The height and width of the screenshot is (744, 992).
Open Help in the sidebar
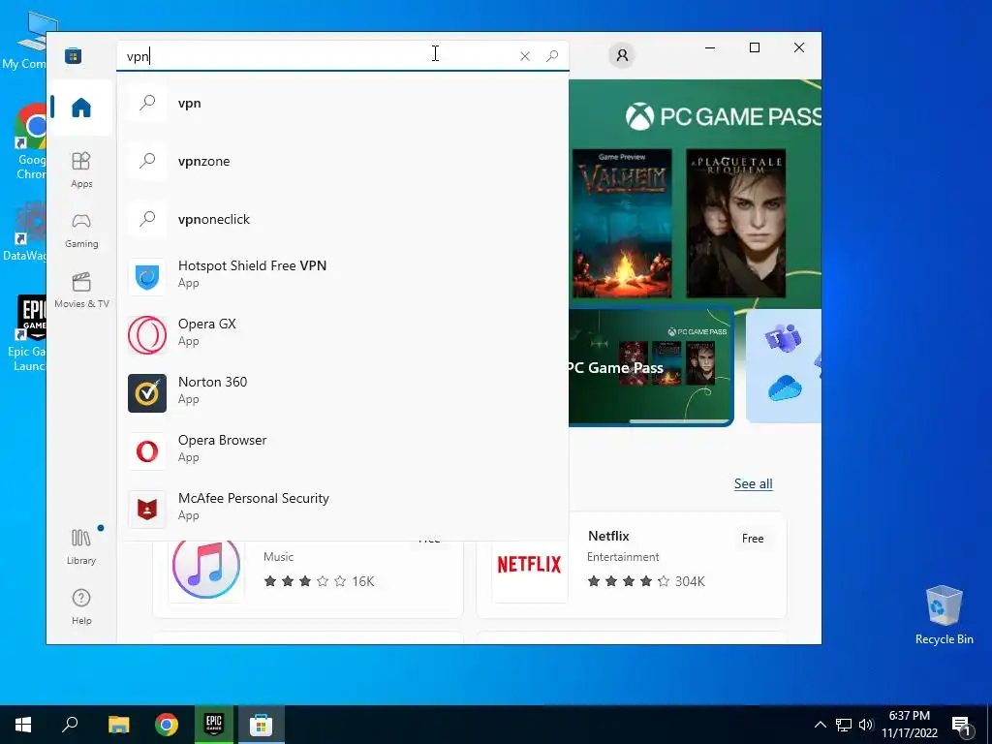81,606
